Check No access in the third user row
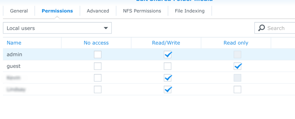This screenshot has height=119, width=295. pyautogui.click(x=98, y=78)
